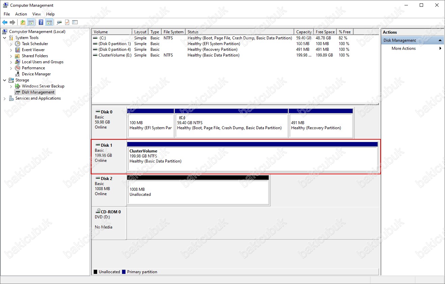Click the Storage node icon
This screenshot has height=284, width=445.
[11, 80]
